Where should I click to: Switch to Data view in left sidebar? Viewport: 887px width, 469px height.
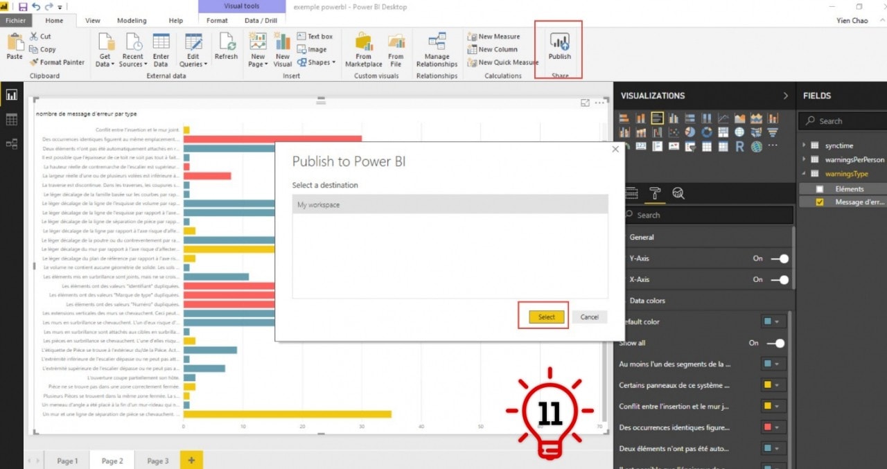pyautogui.click(x=12, y=120)
